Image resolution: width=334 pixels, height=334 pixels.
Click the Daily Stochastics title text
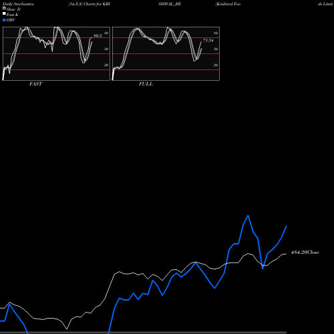tap(18, 4)
